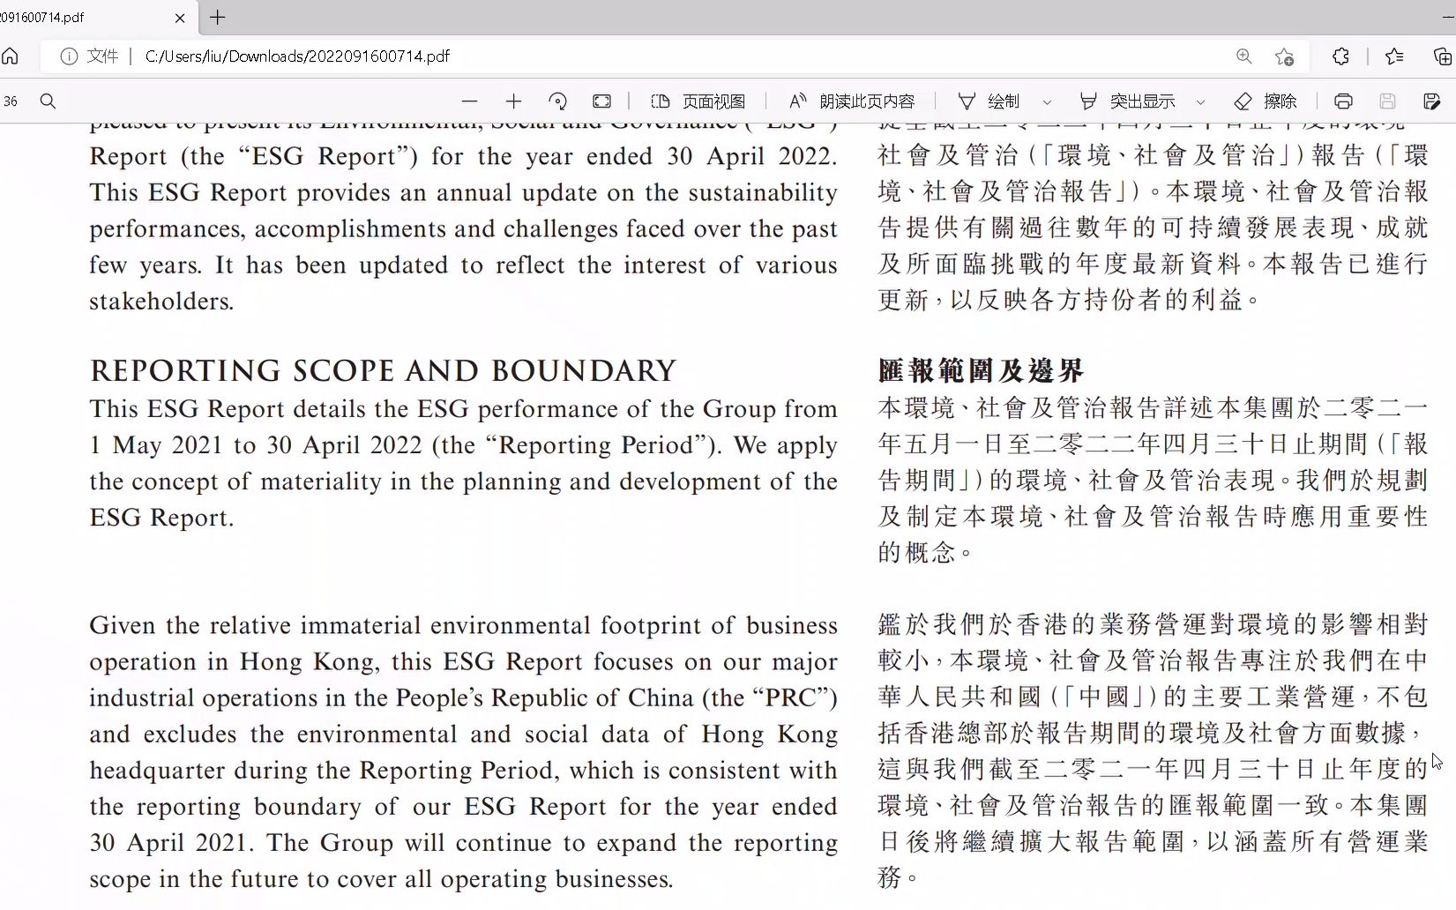Viewport: 1456px width, 910px height.
Task: Click the Chinese heading 匯報範圍及邊界
Action: (x=981, y=371)
